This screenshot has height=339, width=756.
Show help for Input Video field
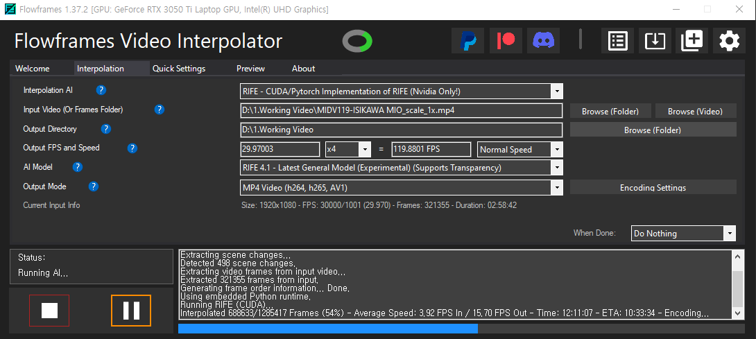tap(159, 110)
